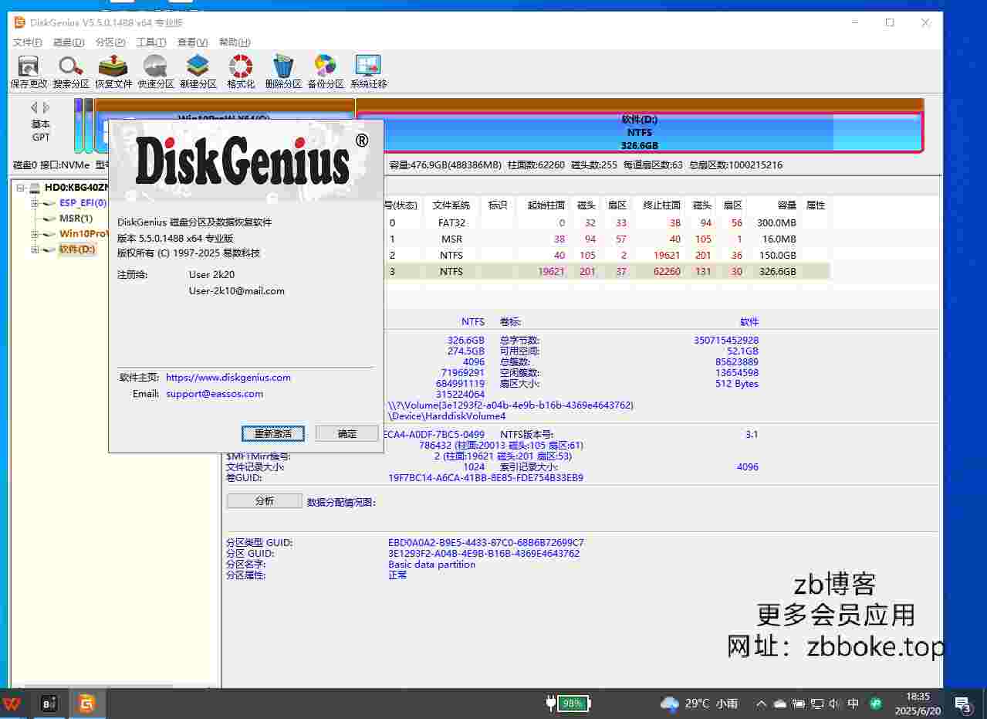Open the 文件(F) menu
This screenshot has height=719, width=987.
coord(28,42)
